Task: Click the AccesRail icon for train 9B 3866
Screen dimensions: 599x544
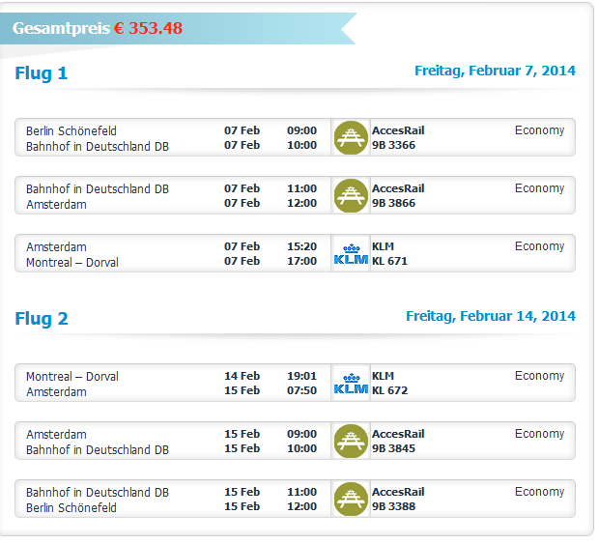Action: point(351,195)
